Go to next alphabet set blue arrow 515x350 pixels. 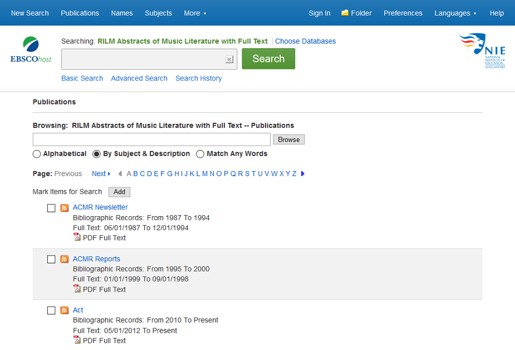[303, 174]
